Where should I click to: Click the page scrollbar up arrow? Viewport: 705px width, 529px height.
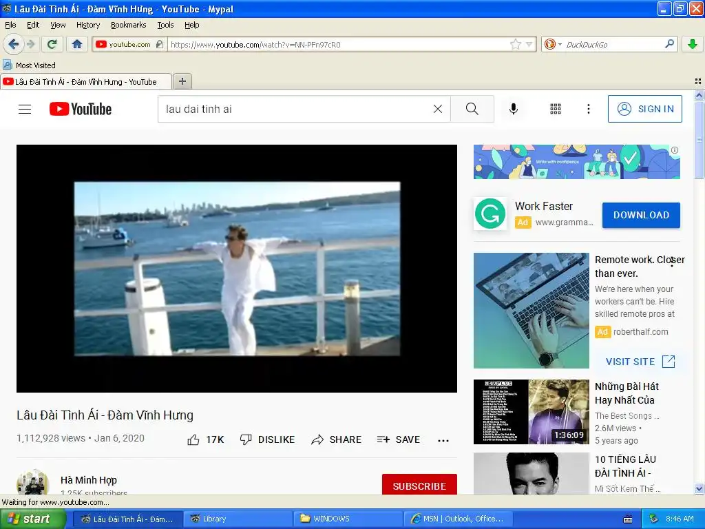(x=699, y=95)
